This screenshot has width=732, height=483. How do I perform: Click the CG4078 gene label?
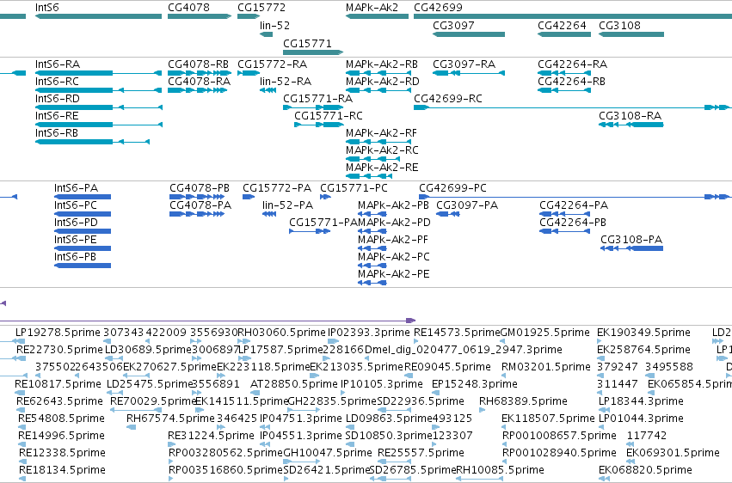[188, 8]
